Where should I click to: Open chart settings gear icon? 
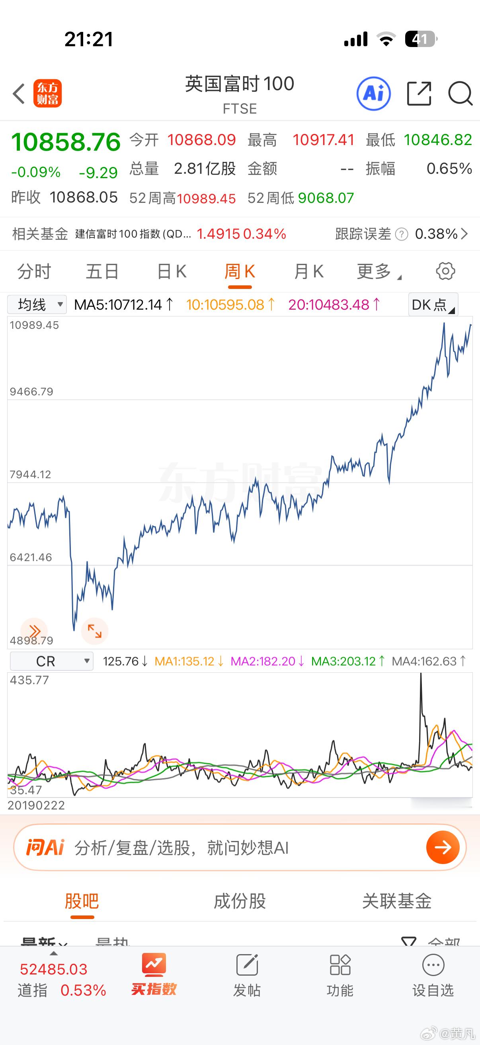pos(445,271)
